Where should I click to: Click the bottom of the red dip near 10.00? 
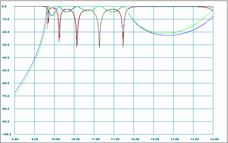coord(59,43)
